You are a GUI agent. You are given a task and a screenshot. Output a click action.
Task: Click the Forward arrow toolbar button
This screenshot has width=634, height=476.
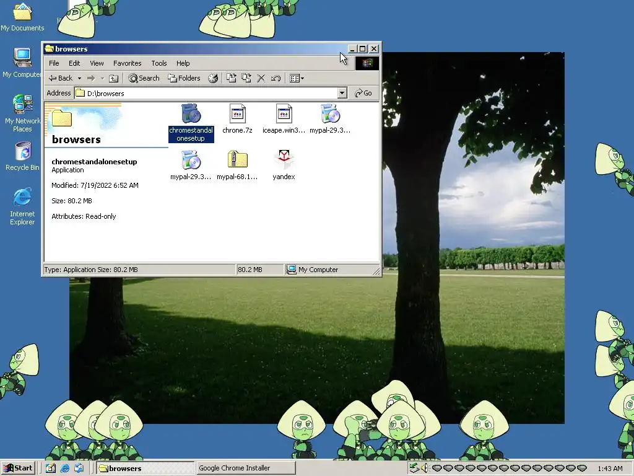pyautogui.click(x=91, y=78)
